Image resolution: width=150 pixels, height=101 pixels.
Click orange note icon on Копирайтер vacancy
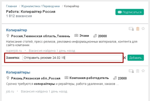138,29
